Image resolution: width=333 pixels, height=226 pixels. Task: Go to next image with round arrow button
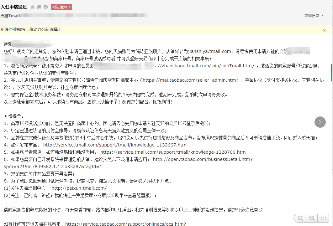click(320, 122)
